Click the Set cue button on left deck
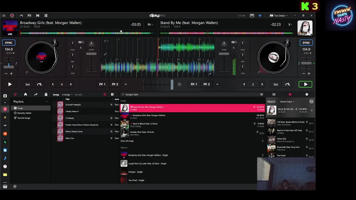The width and height of the screenshot is (356, 200). coord(28,84)
